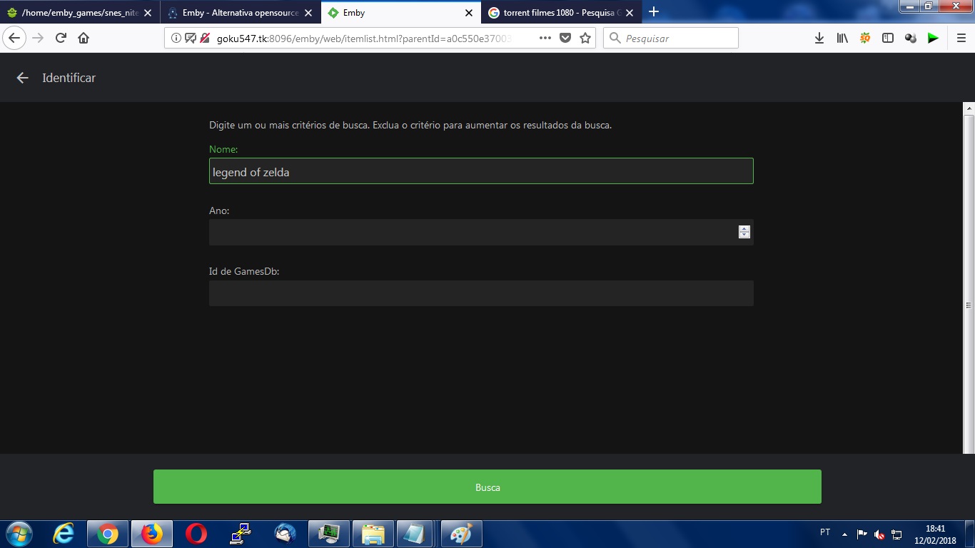The width and height of the screenshot is (975, 548).
Task: Open network status in the system tray
Action: [x=896, y=534]
